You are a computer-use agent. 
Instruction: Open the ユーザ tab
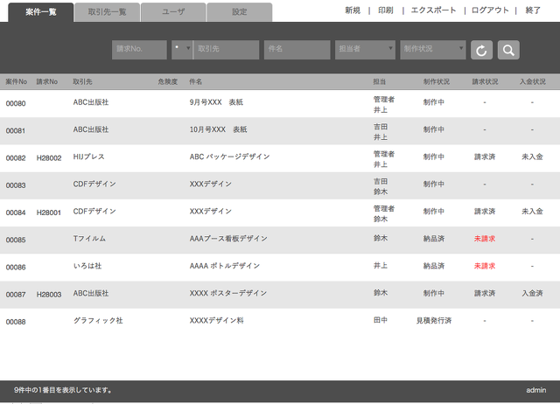pyautogui.click(x=172, y=12)
